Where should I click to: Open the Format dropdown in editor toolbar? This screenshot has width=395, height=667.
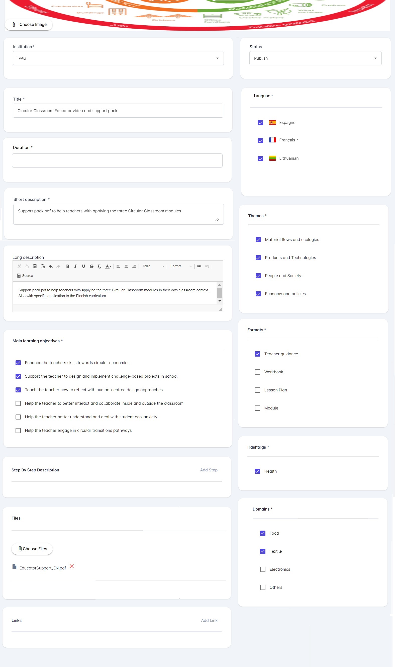181,266
